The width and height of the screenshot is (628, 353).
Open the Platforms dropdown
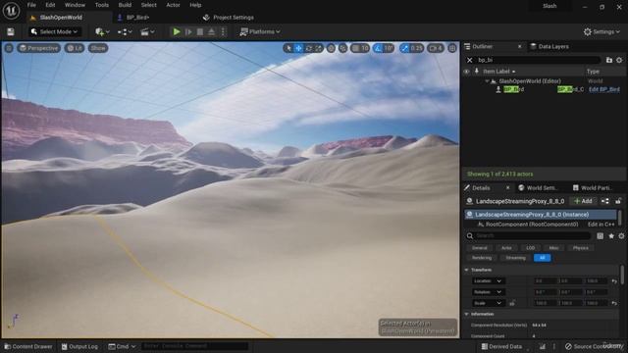(260, 32)
